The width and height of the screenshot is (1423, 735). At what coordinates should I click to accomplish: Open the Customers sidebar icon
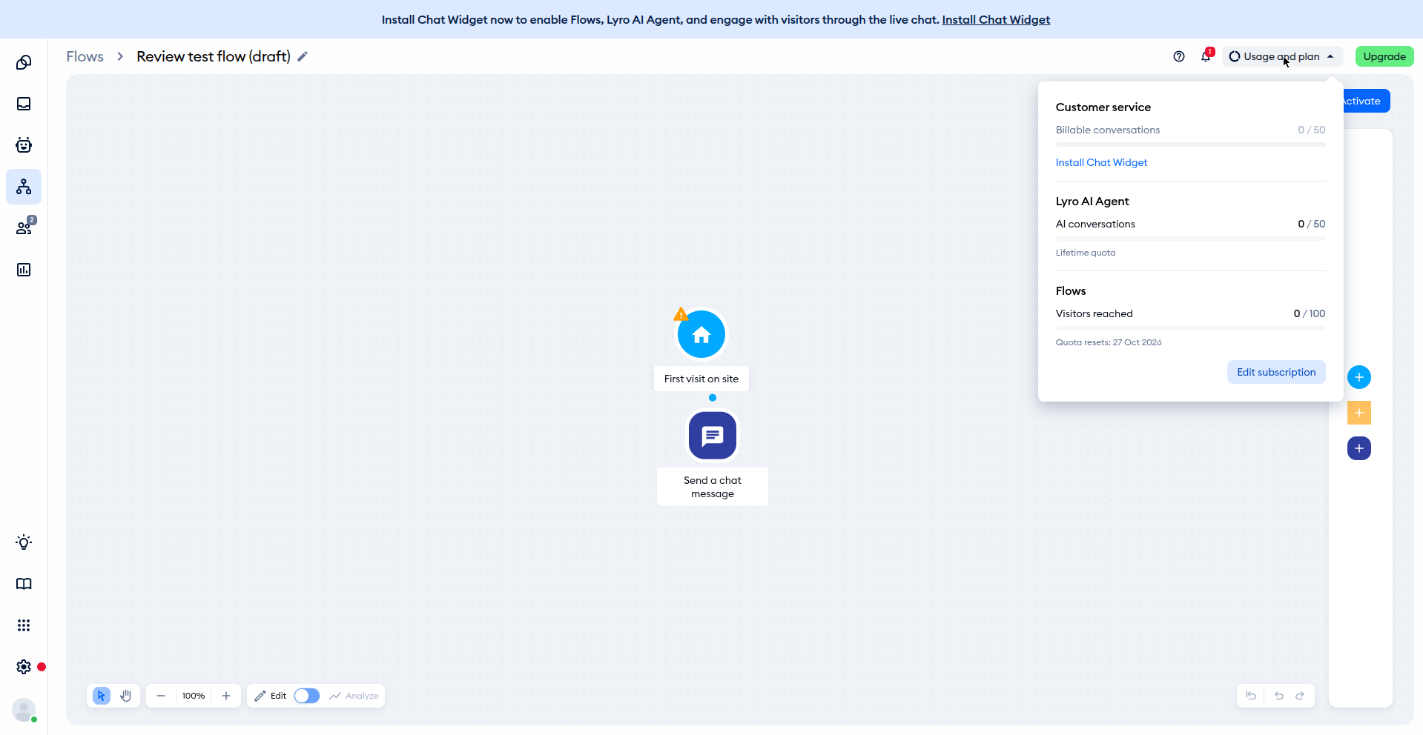24,228
